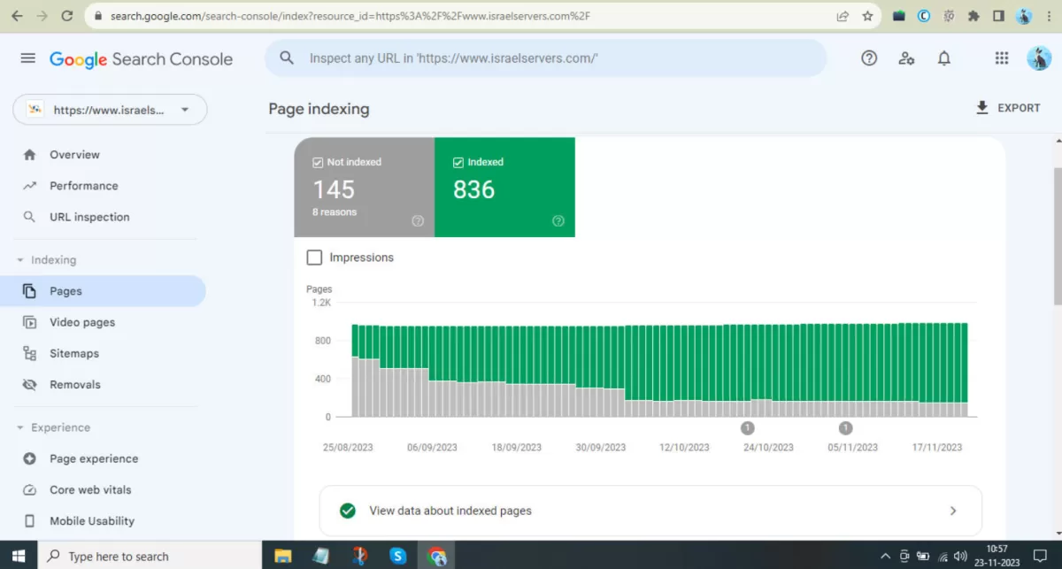
Task: Click the 145 not indexed count
Action: click(x=334, y=189)
